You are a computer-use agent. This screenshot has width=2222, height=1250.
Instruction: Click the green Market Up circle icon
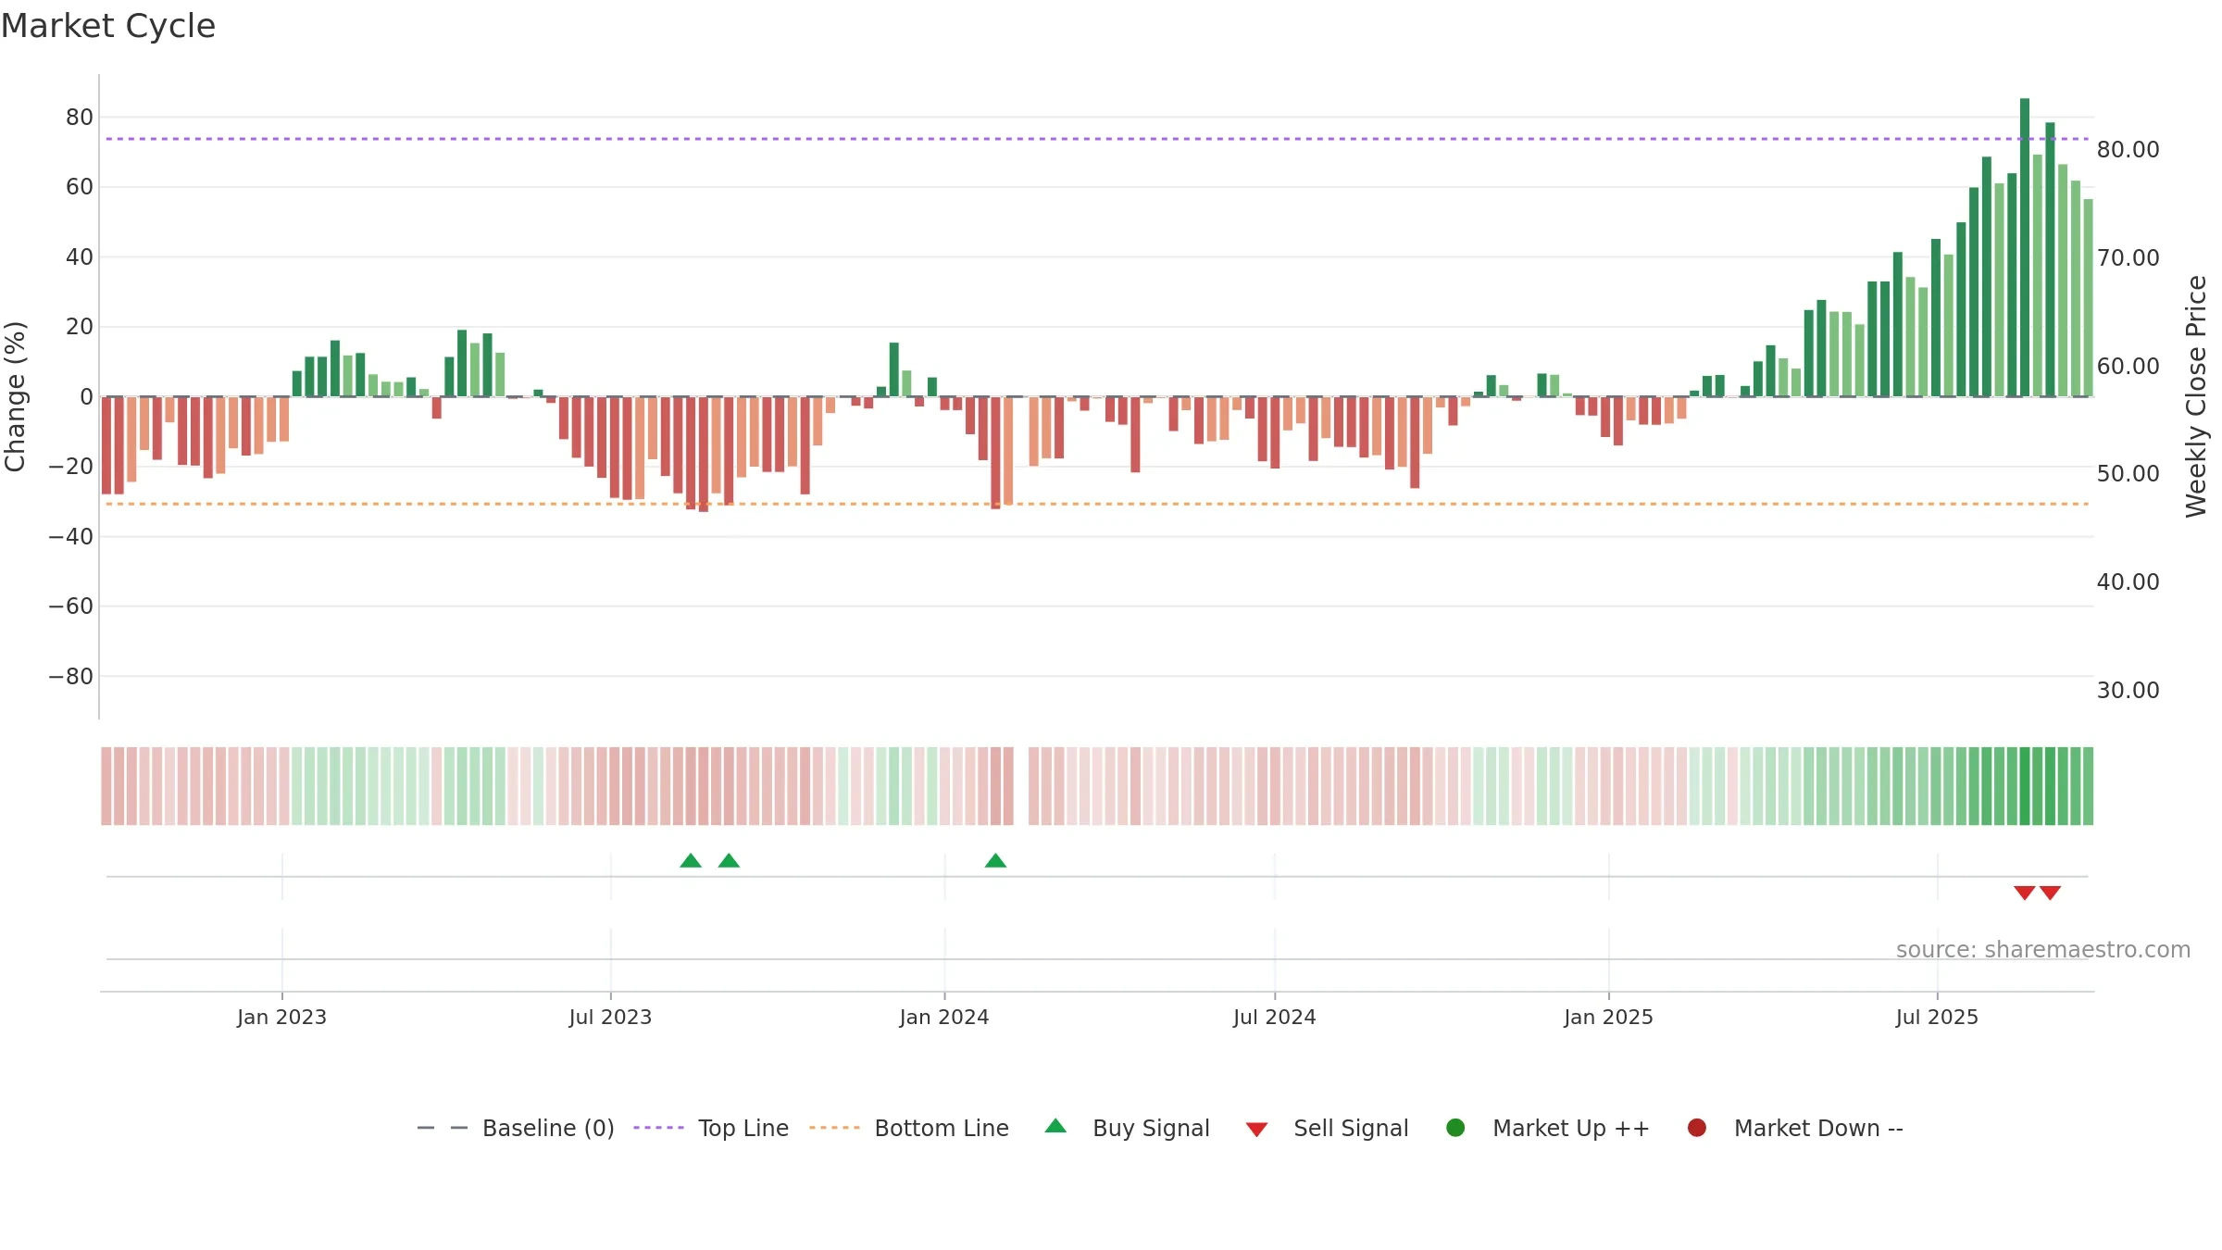coord(1455,1128)
